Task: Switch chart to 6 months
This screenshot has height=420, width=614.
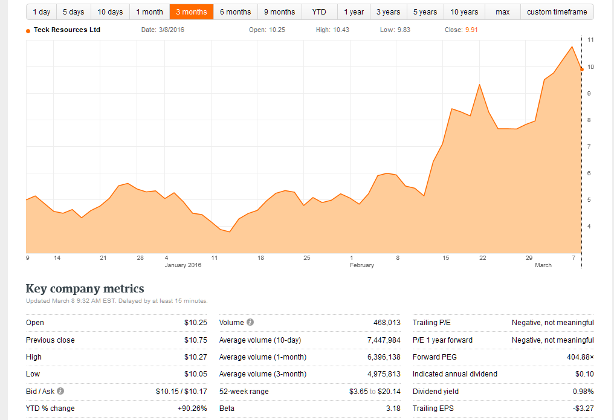Action: click(235, 12)
